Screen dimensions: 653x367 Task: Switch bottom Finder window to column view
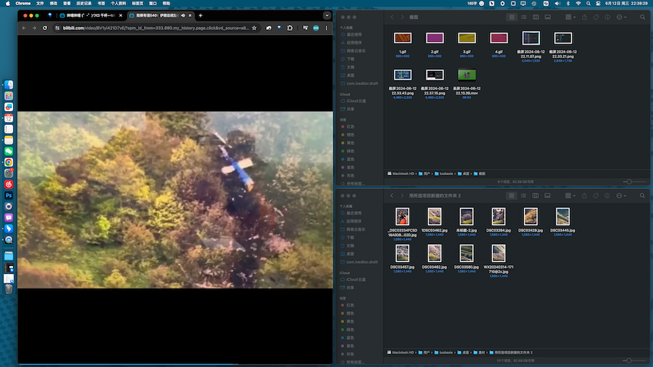pos(536,196)
